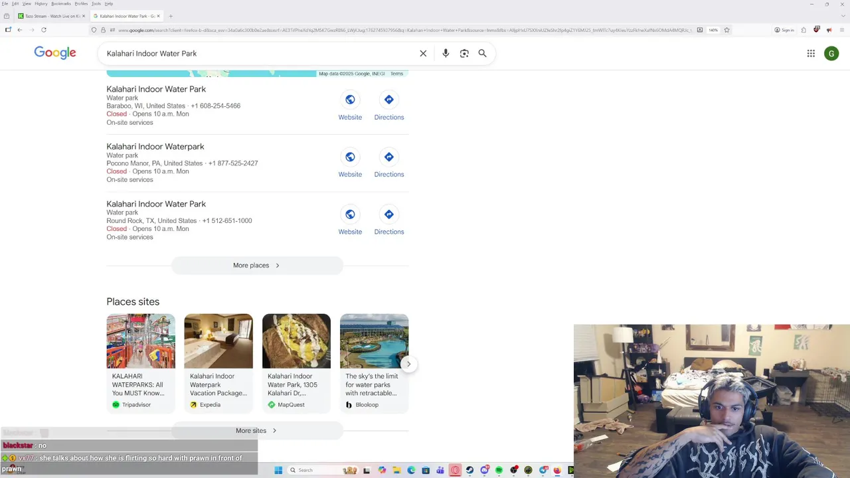Screen dimensions: 850x478
Task: Expand More places results
Action: click(257, 266)
